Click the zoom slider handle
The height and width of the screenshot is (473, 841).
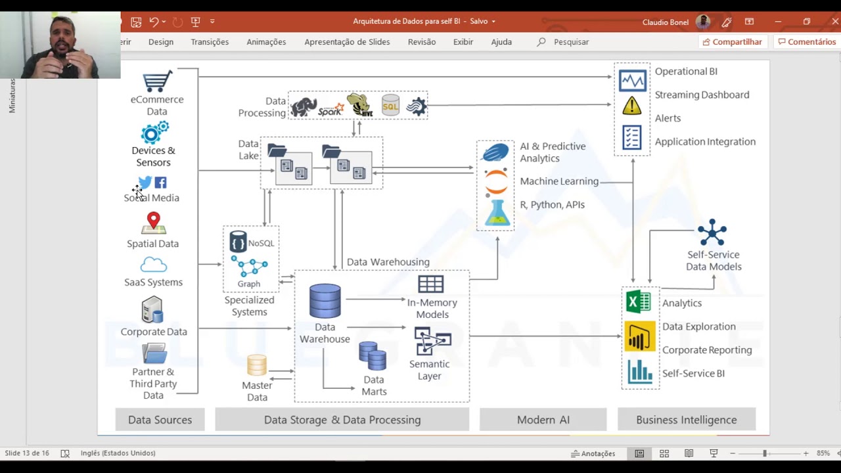click(x=765, y=453)
